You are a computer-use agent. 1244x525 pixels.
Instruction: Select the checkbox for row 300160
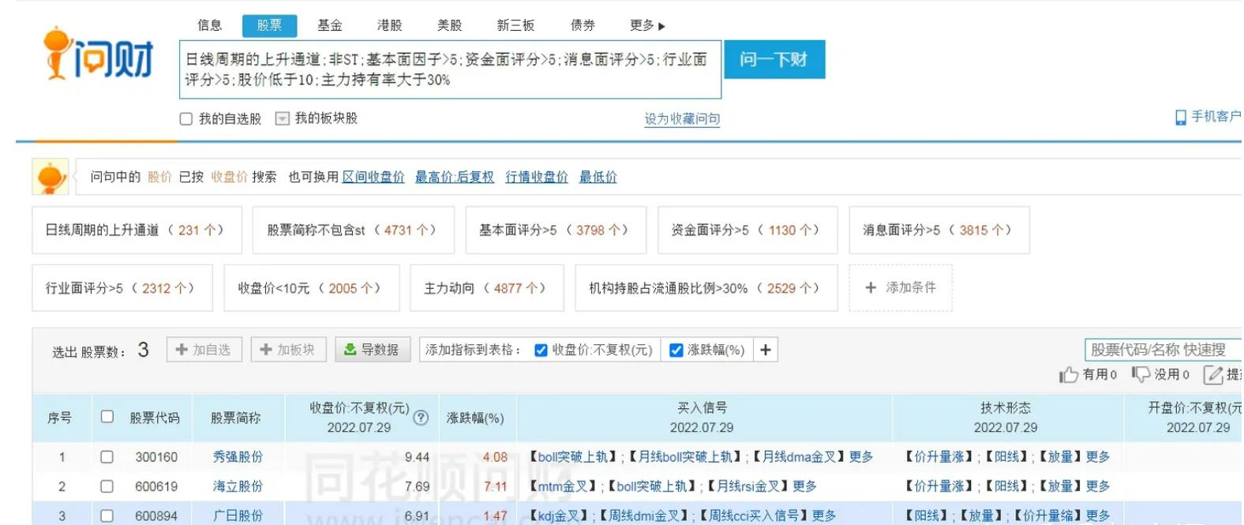pyautogui.click(x=107, y=457)
